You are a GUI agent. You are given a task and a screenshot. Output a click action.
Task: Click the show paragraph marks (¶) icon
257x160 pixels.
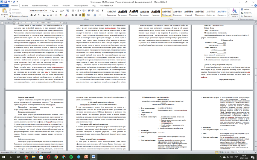pos(103,11)
